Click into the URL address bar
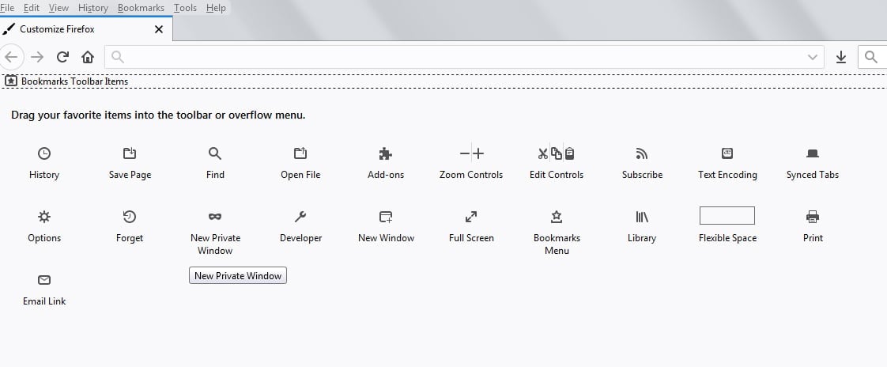 [x=464, y=57]
